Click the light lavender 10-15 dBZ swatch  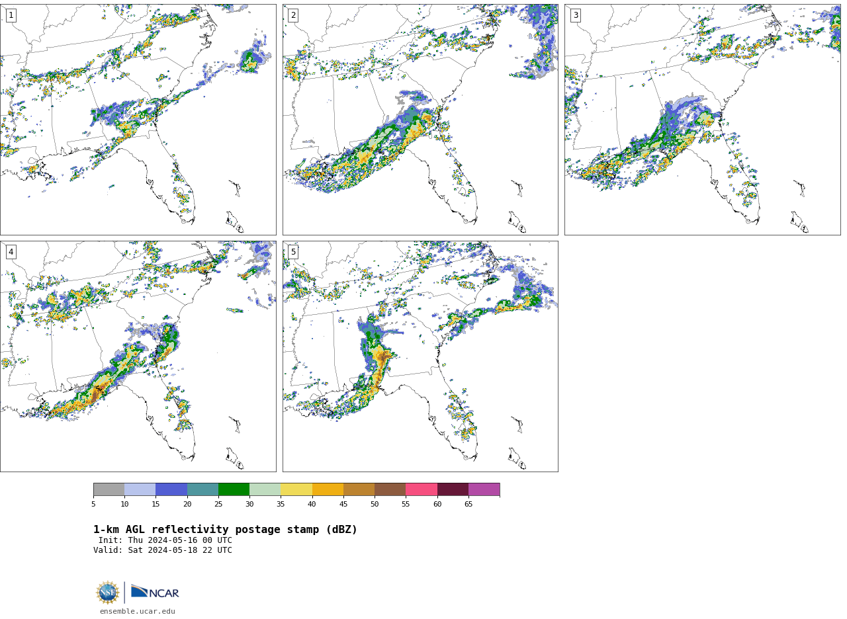click(140, 489)
